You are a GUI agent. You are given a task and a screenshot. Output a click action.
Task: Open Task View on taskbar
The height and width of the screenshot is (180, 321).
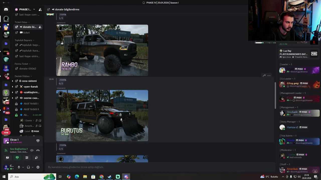click(60, 177)
